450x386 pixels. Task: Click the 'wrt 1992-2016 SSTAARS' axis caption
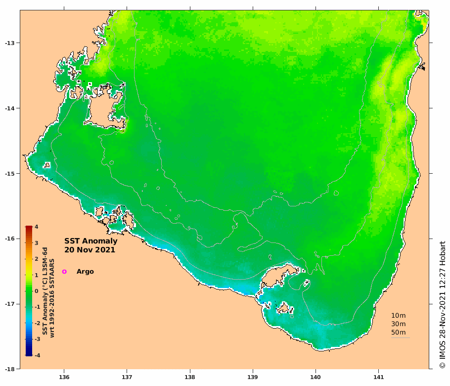pyautogui.click(x=52, y=298)
